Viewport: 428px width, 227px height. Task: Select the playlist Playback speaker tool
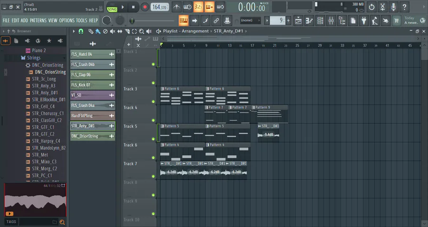point(149,31)
